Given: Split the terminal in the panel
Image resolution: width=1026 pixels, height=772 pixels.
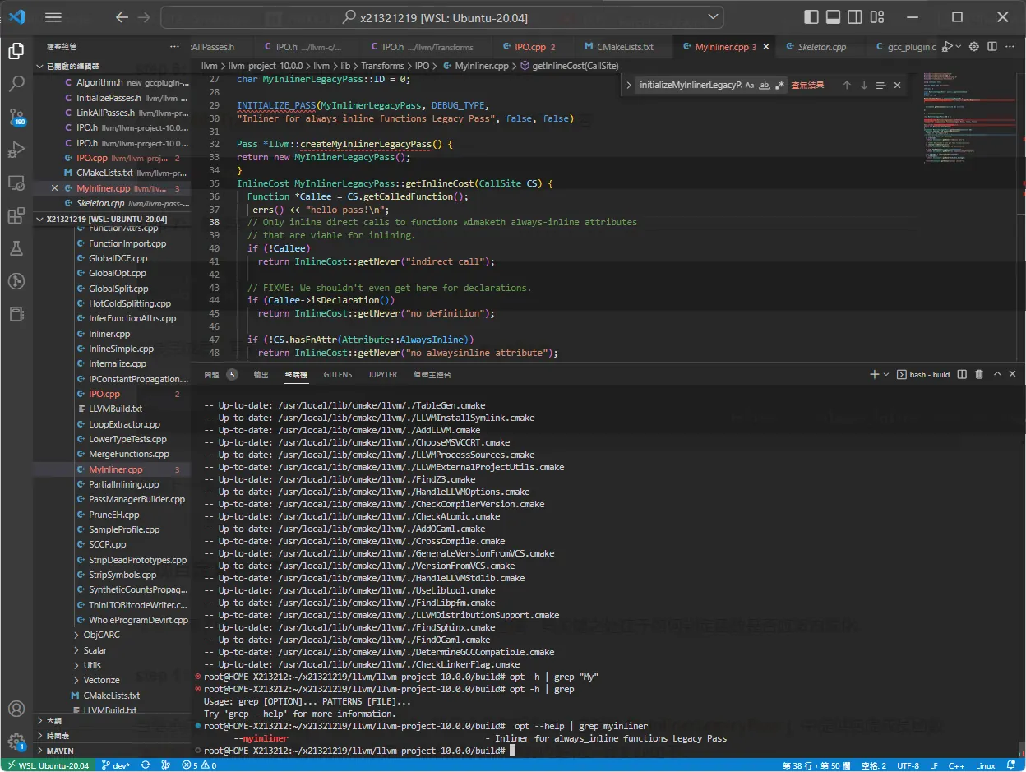Looking at the screenshot, I should point(962,374).
